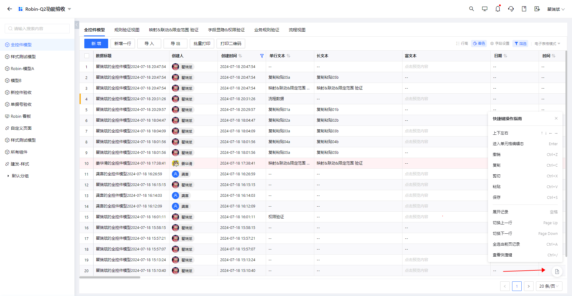Open the 电子表格模式 dropdown
Image resolution: width=572 pixels, height=296 pixels.
pos(547,44)
